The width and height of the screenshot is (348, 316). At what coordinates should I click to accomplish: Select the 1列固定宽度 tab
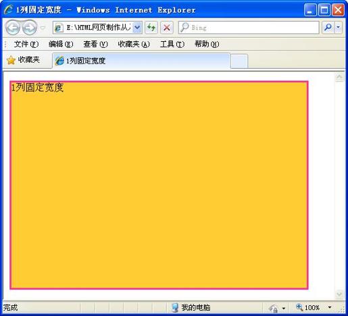141,61
